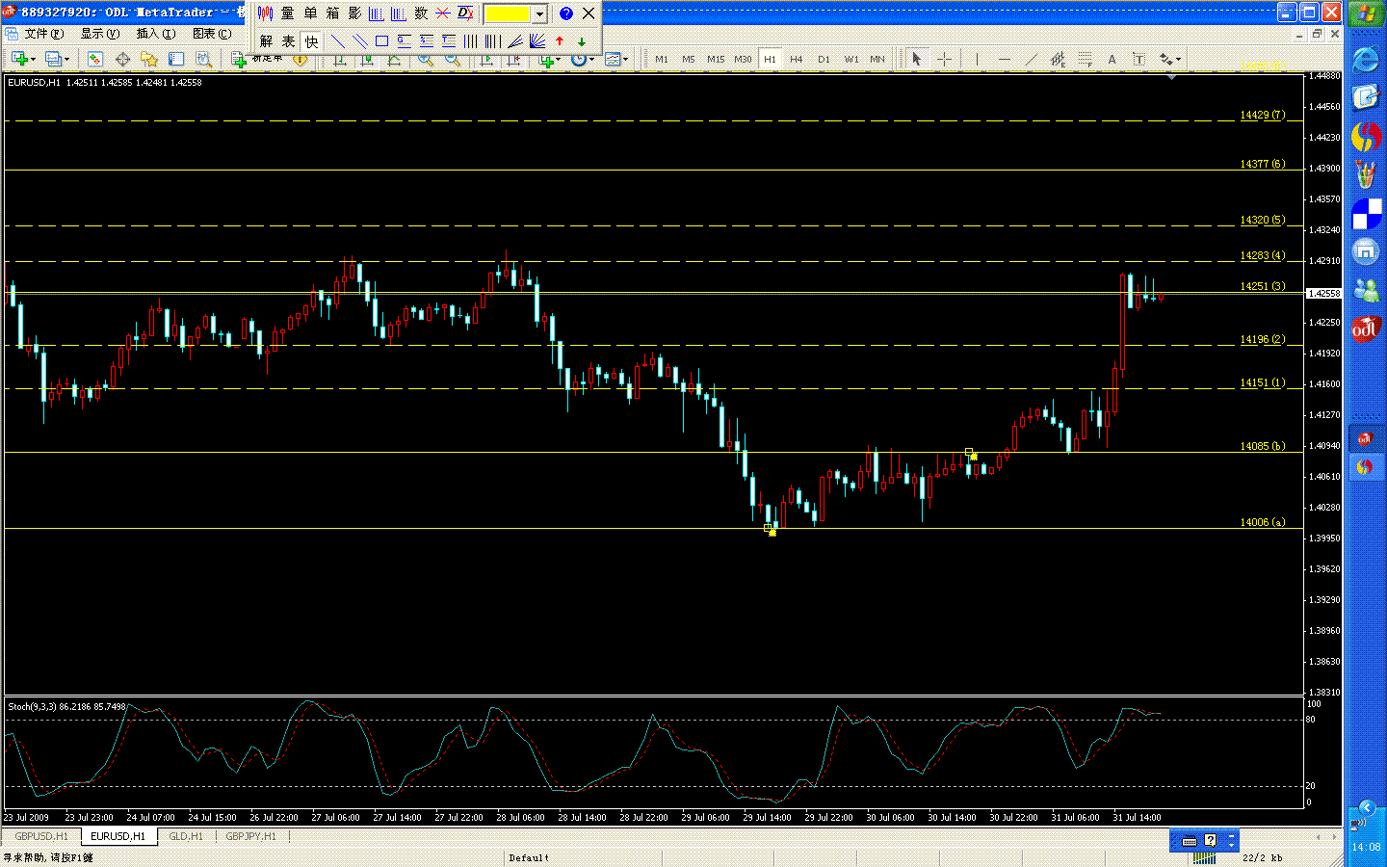Switch chart to D1 timeframe
This screenshot has width=1387, height=867.
pyautogui.click(x=824, y=59)
